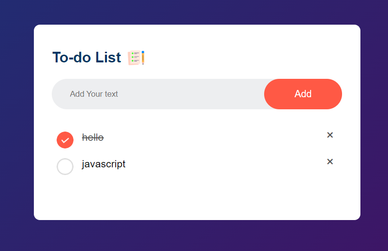The height and width of the screenshot is (251, 388).
Task: Click the pencil on the notepad emoji
Action: click(143, 57)
